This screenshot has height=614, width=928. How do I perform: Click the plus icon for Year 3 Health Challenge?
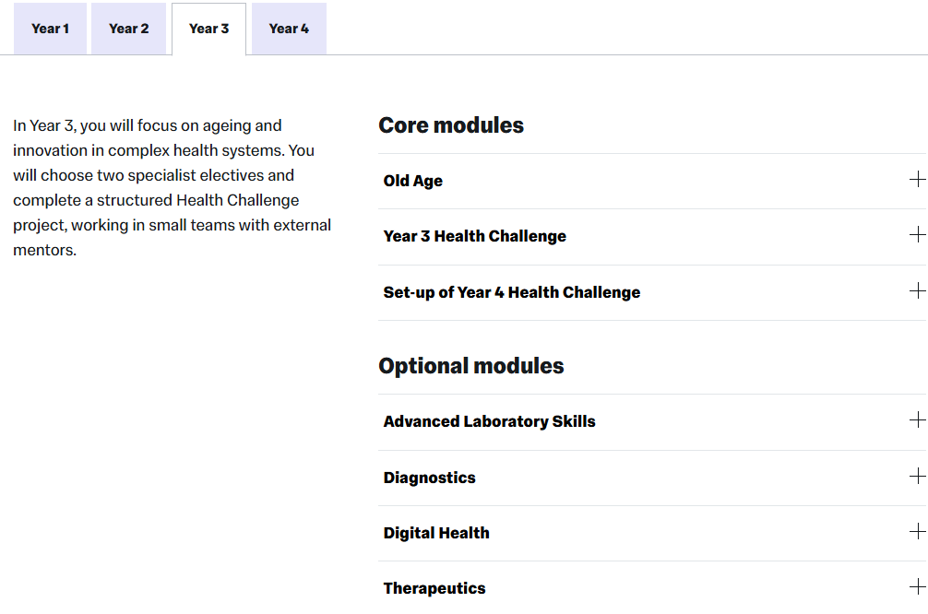click(917, 235)
